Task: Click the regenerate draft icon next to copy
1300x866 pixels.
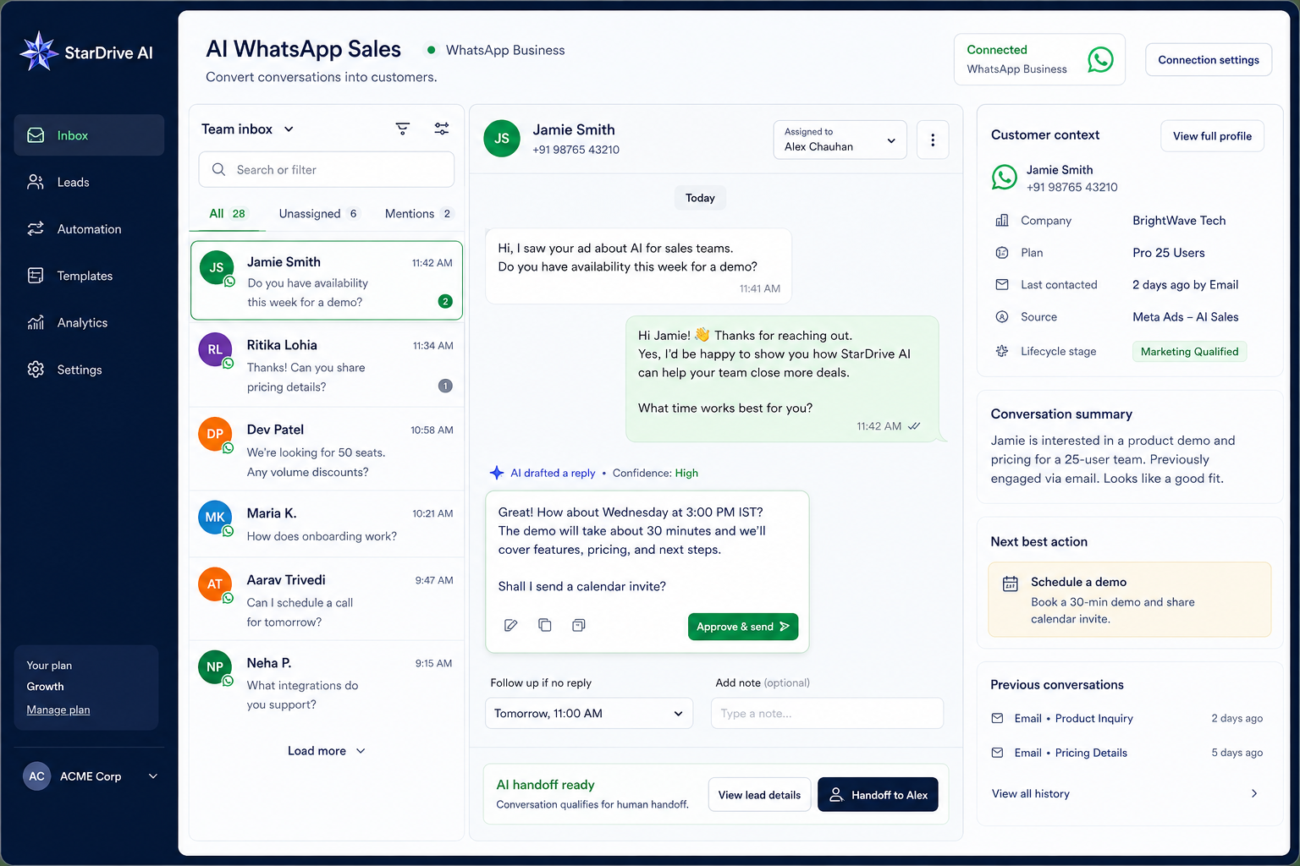Action: [579, 625]
